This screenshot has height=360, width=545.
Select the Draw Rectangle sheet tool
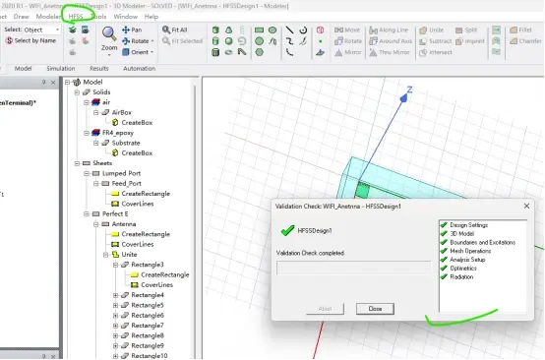(x=260, y=30)
